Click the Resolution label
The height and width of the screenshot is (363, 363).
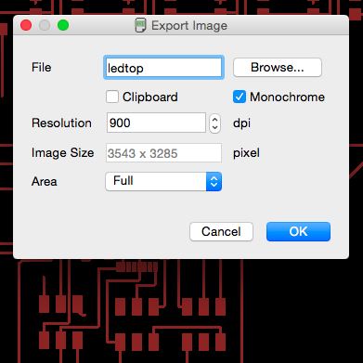[61, 123]
